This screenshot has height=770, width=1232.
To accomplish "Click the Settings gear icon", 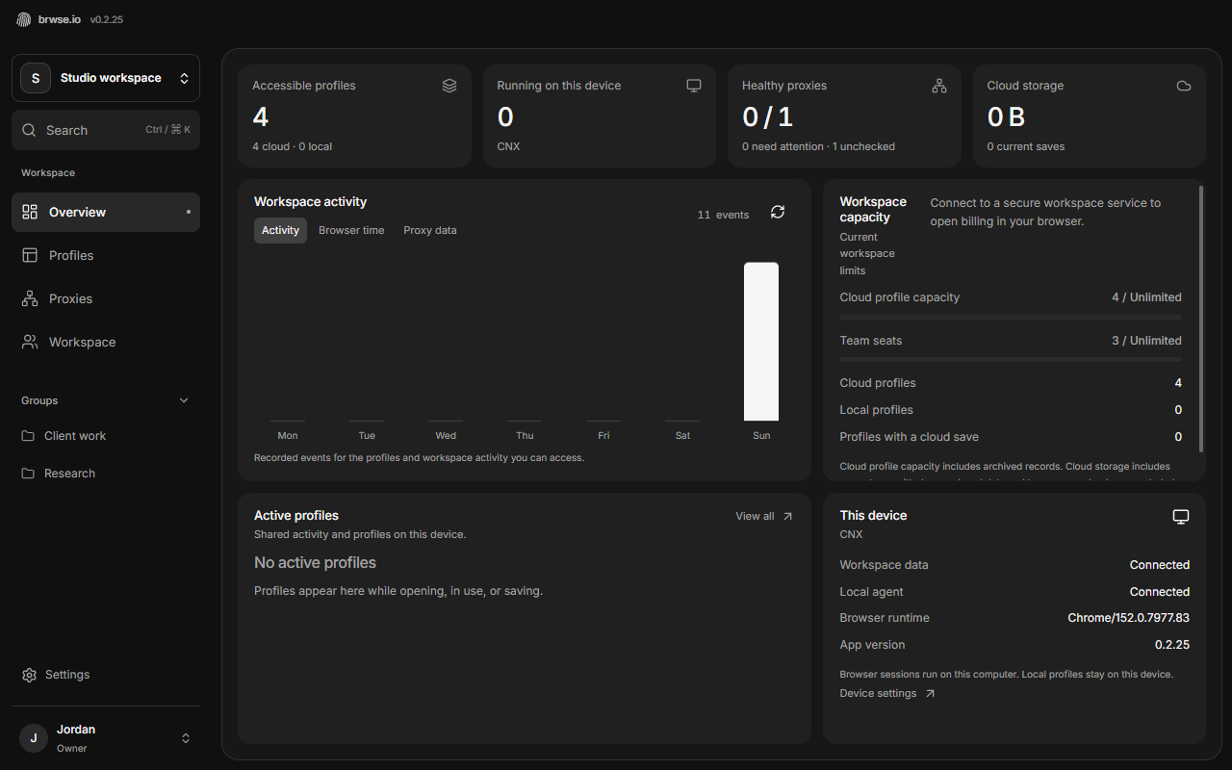I will pyautogui.click(x=29, y=675).
